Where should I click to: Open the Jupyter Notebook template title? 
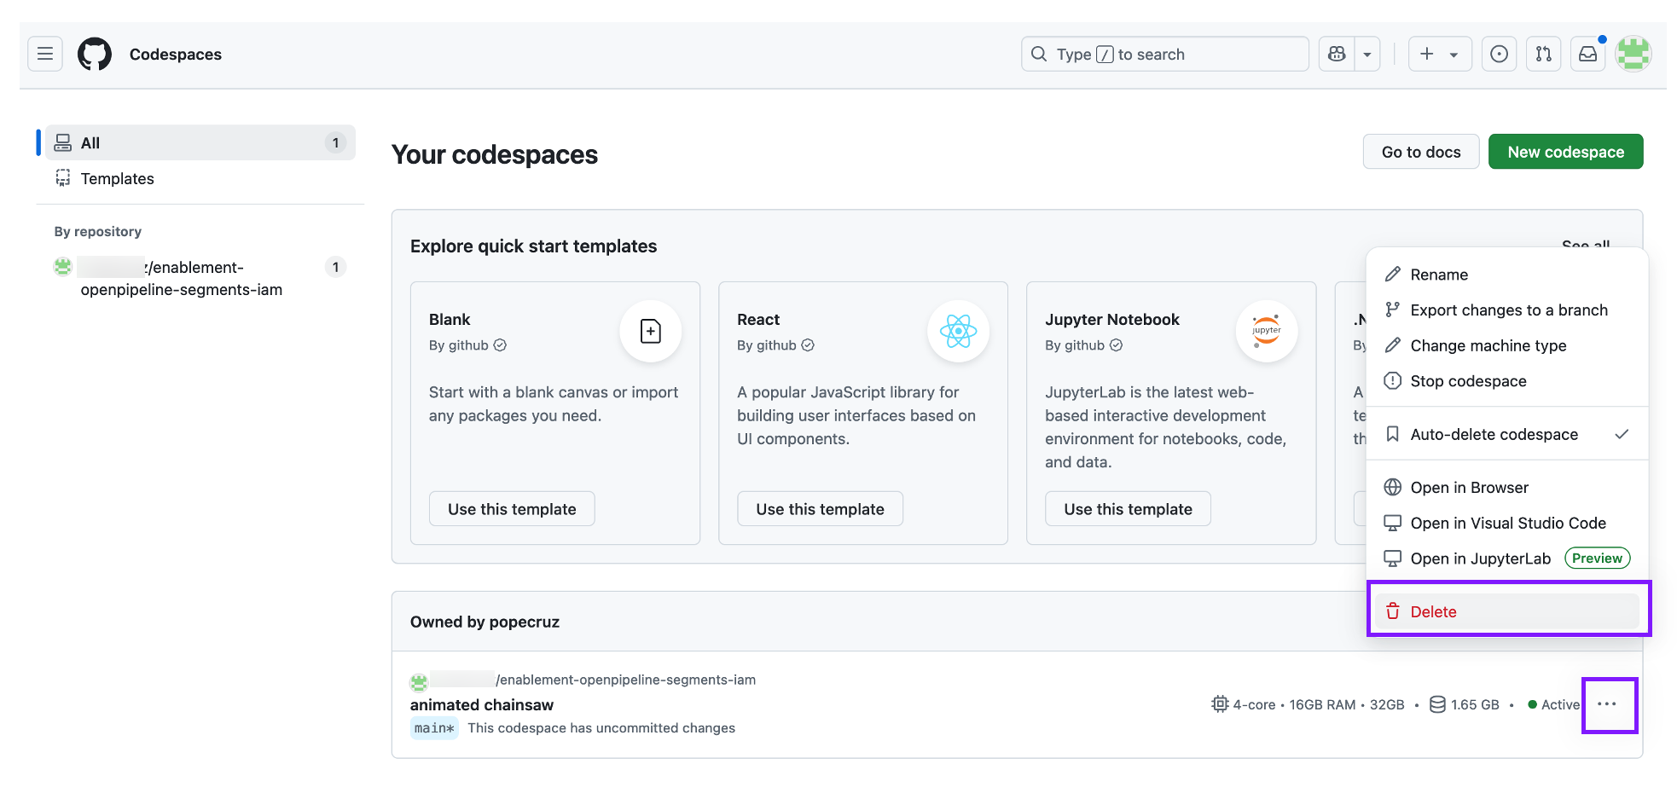pyautogui.click(x=1112, y=319)
